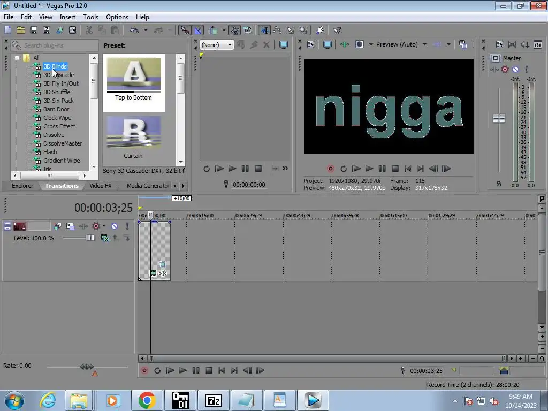Play timeline with main transport Play button
The height and width of the screenshot is (411, 548).
click(x=183, y=370)
